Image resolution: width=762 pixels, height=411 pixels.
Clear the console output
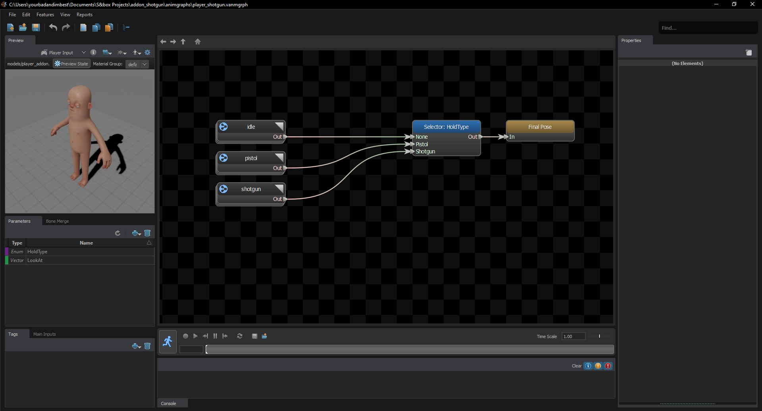tap(576, 366)
